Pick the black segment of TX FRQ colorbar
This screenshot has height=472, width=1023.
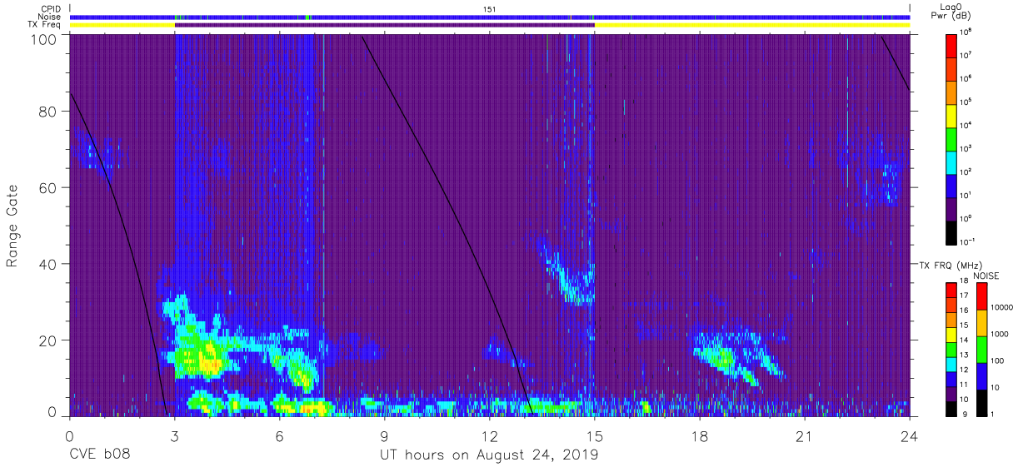(951, 408)
